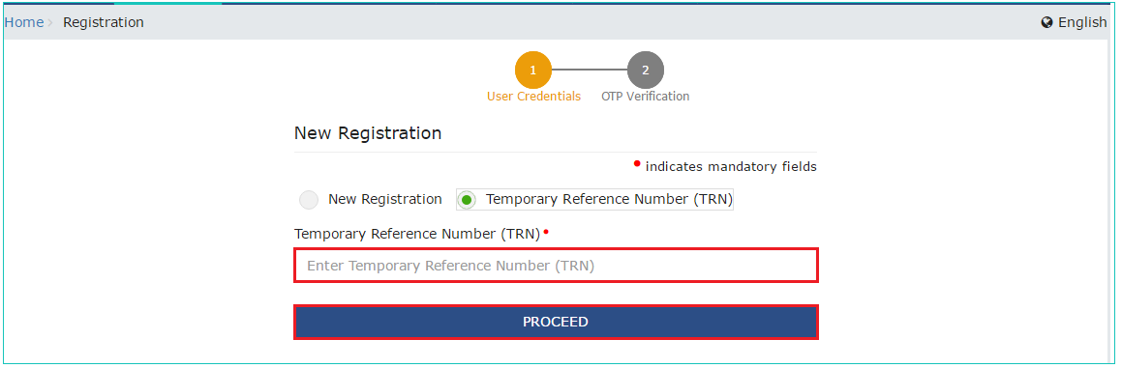Go to the OTP Verification step label
Screen dimensions: 1122x368
[646, 97]
